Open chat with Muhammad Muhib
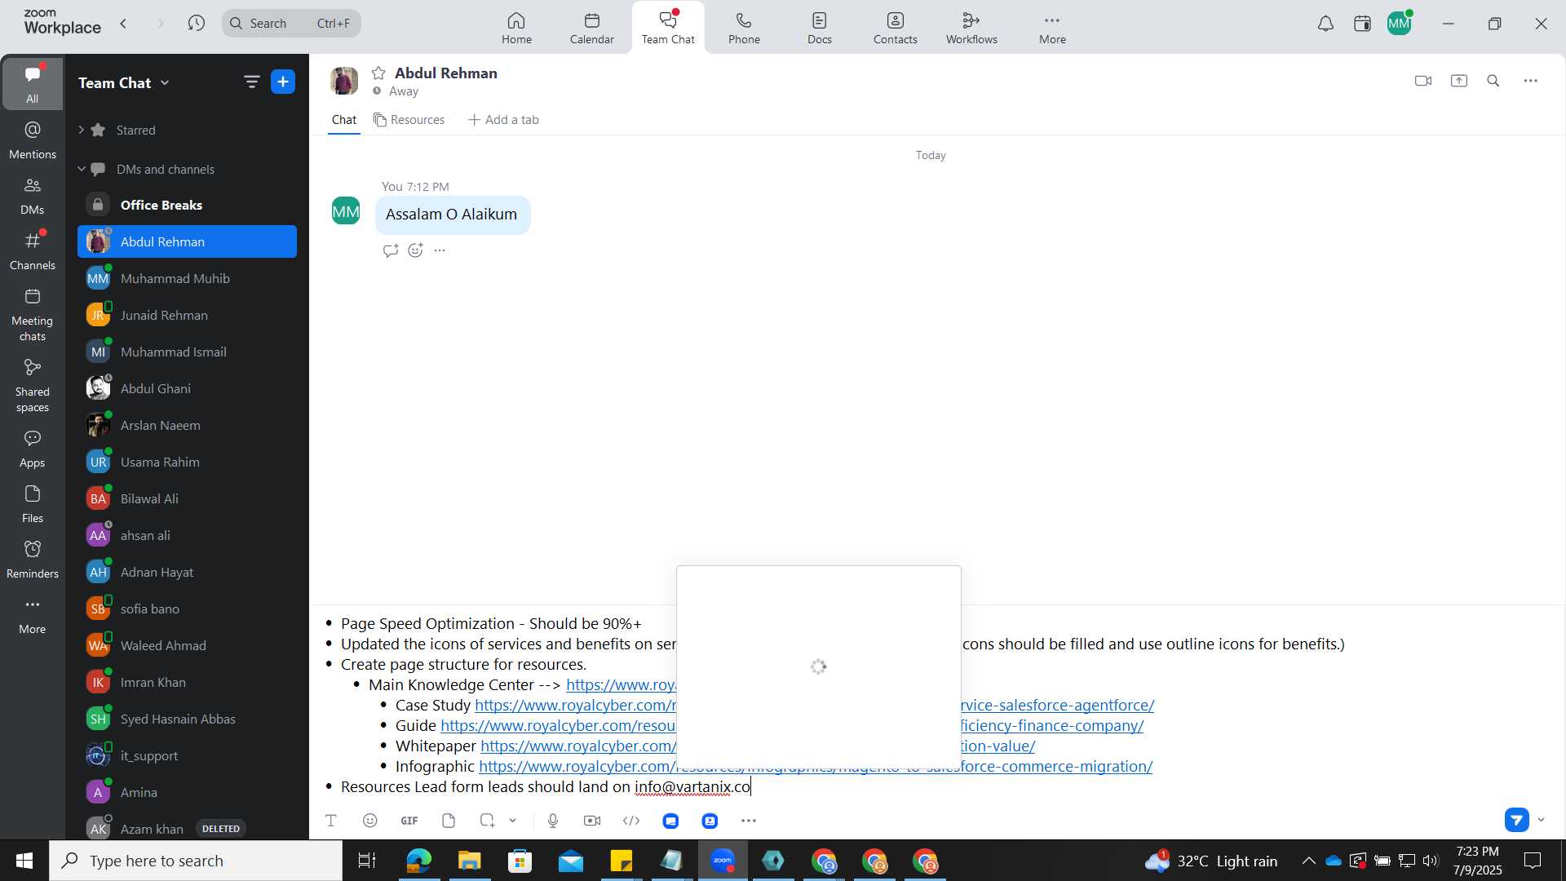Image resolution: width=1566 pixels, height=881 pixels. pos(187,278)
